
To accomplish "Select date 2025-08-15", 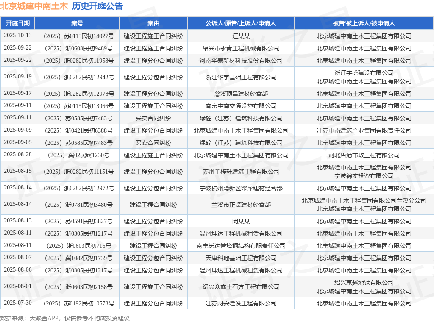I will (x=18, y=171).
